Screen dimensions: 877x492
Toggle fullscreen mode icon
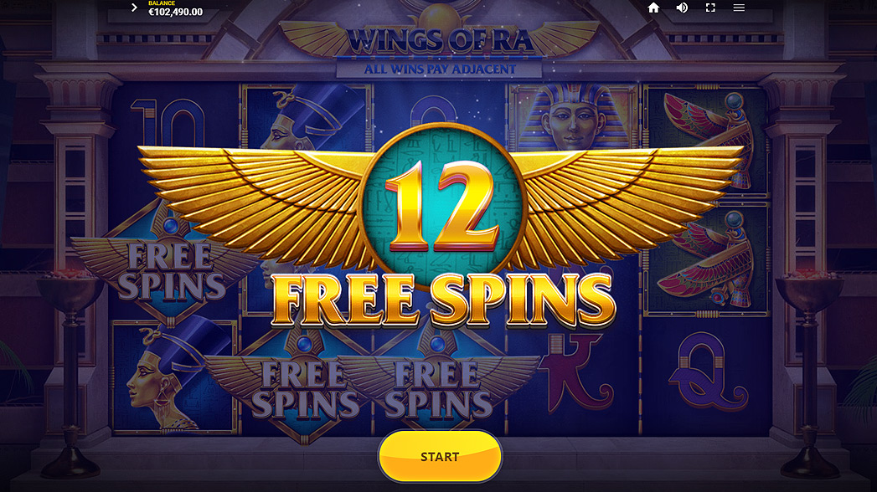(710, 8)
